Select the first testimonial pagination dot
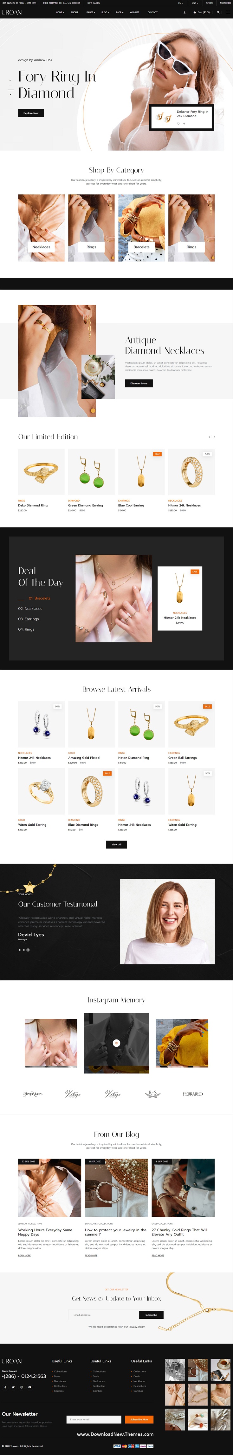Viewport: 233px width, 1455px height. (x=20, y=950)
